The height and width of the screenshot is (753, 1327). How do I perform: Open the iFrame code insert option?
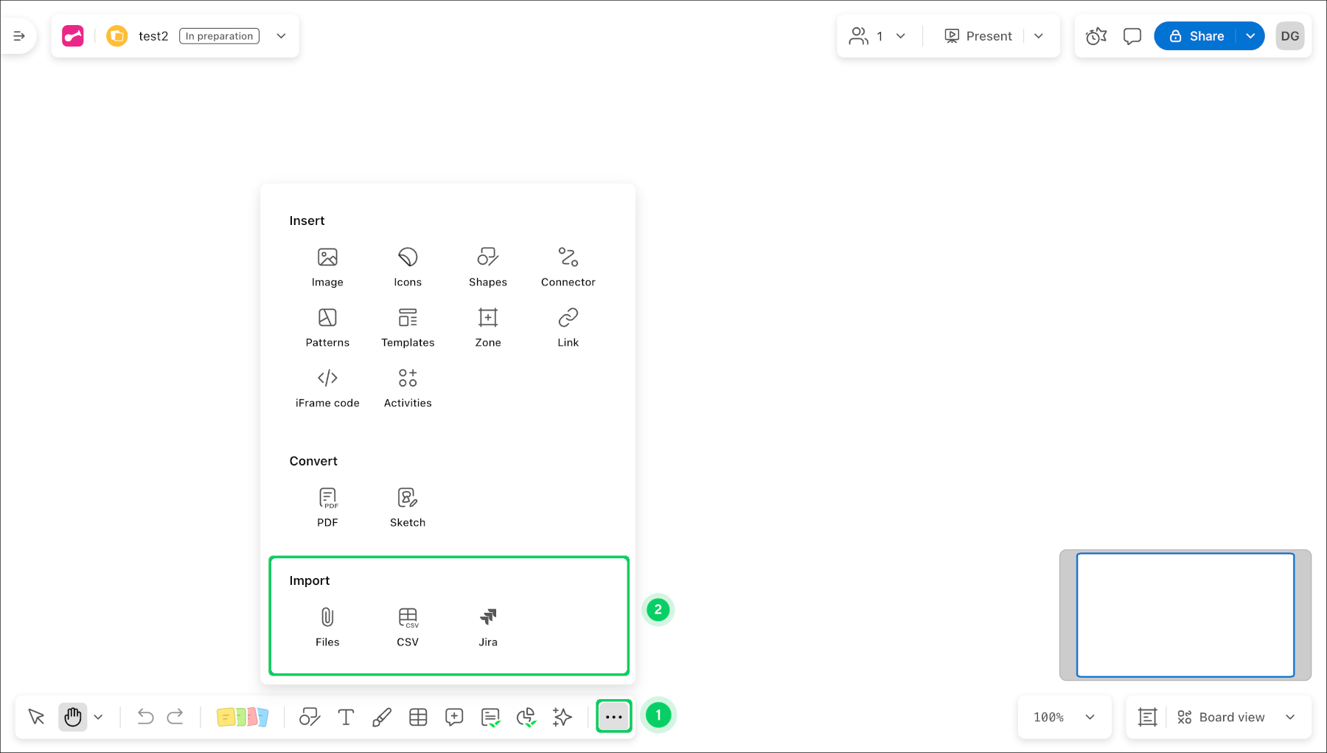pyautogui.click(x=327, y=386)
